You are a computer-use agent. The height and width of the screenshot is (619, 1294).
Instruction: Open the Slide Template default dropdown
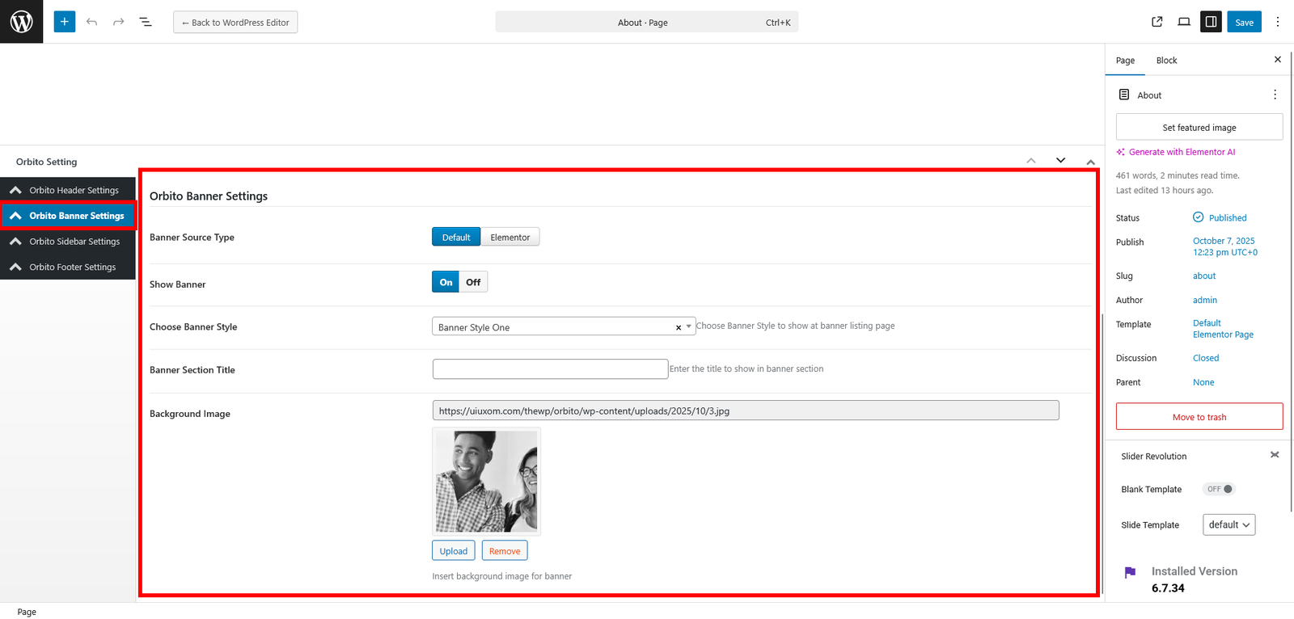pyautogui.click(x=1228, y=524)
